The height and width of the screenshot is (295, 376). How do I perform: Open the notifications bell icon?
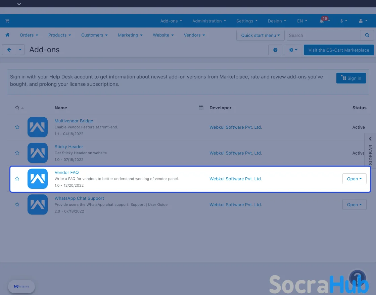(x=322, y=21)
